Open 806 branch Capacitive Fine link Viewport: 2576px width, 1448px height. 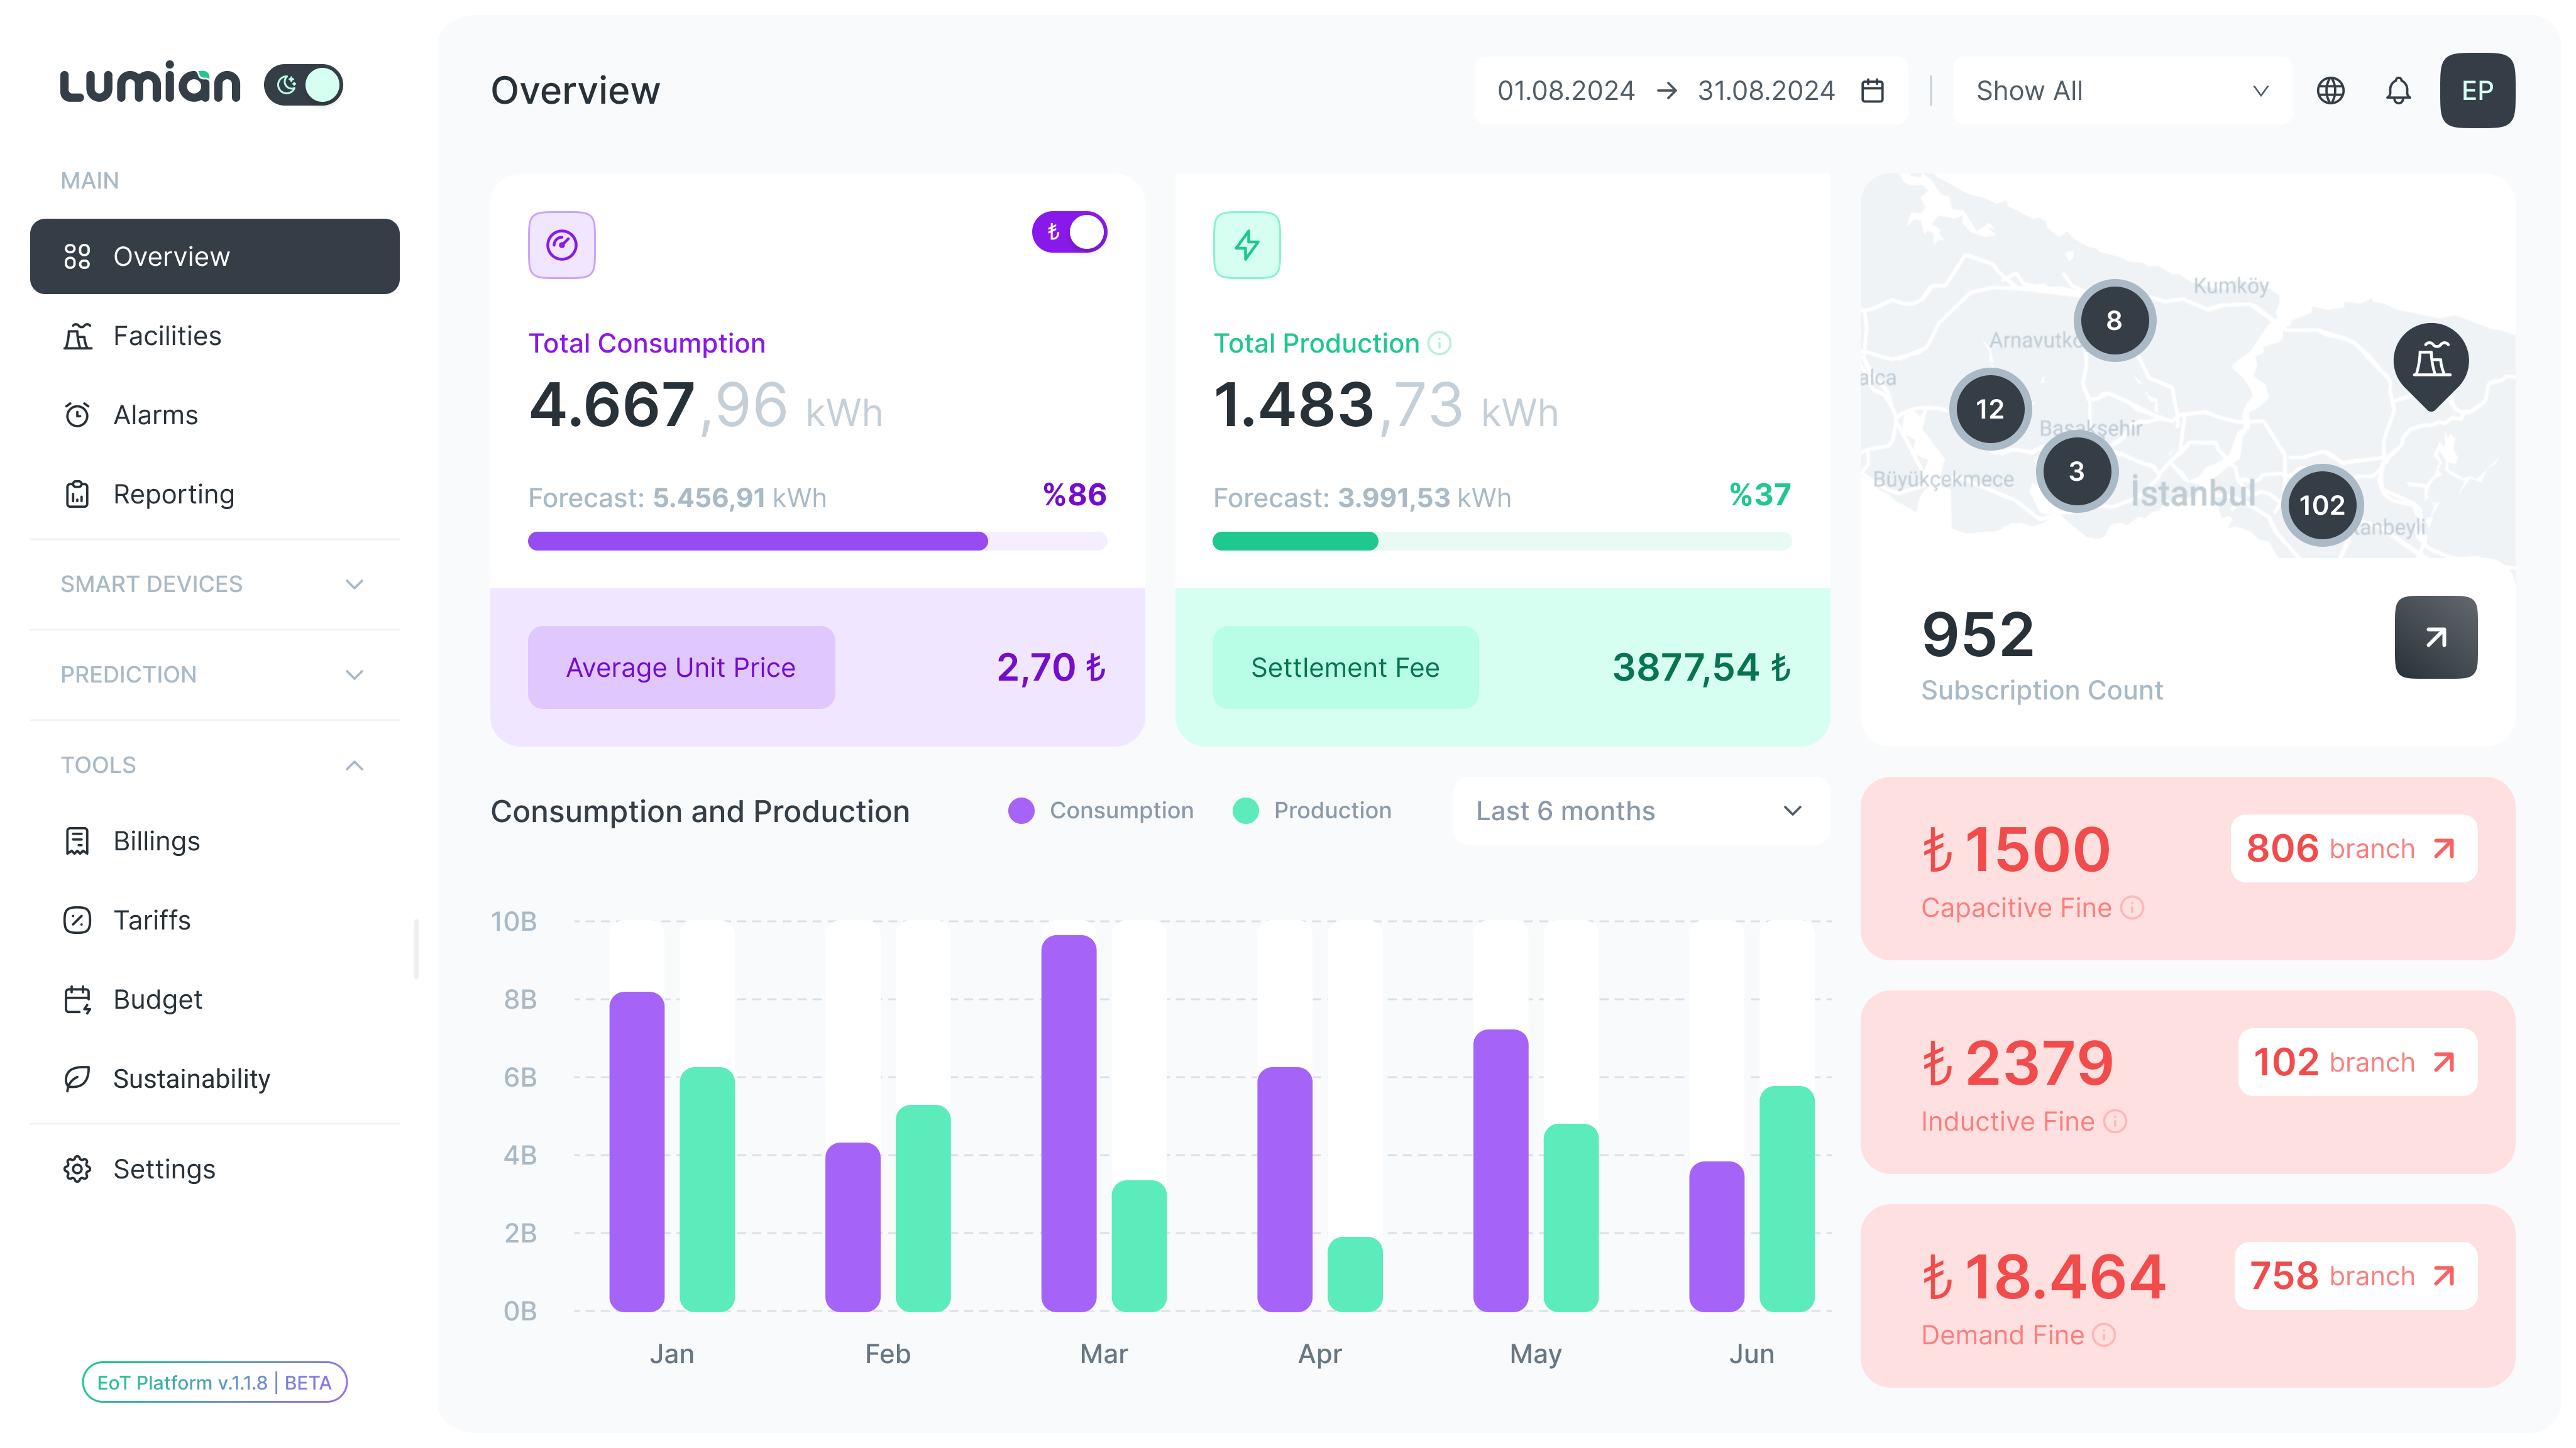pos(2353,849)
